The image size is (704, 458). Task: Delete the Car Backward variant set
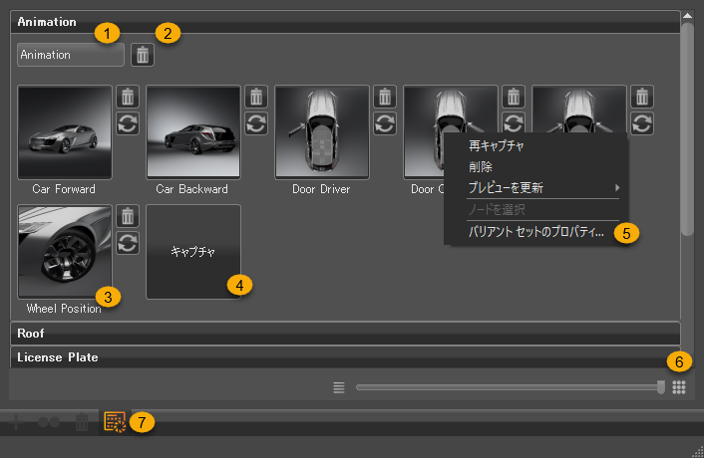(x=256, y=97)
